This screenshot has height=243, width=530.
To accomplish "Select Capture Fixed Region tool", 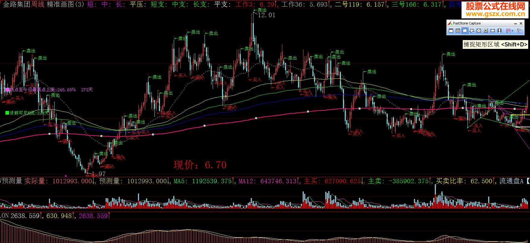I will click(x=493, y=31).
